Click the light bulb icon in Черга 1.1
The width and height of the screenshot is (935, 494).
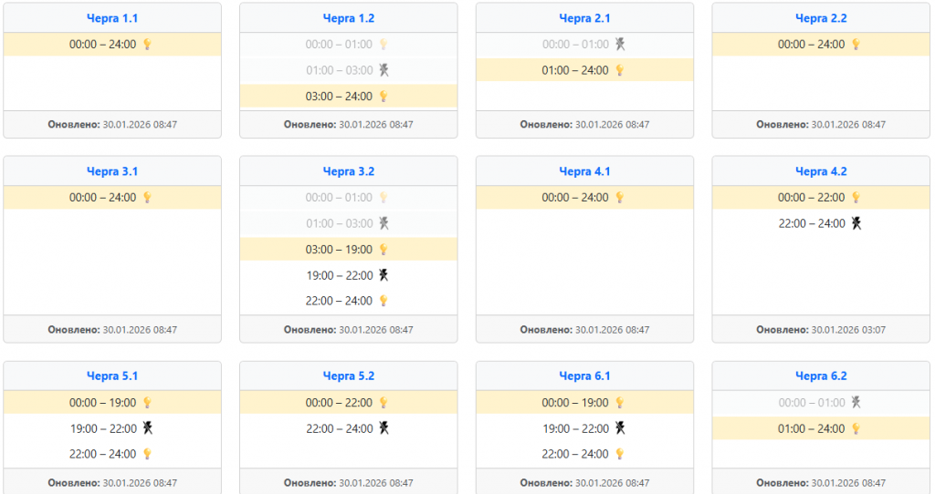(148, 45)
